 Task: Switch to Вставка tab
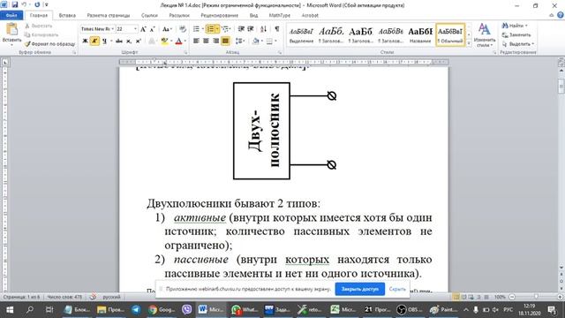(x=67, y=16)
